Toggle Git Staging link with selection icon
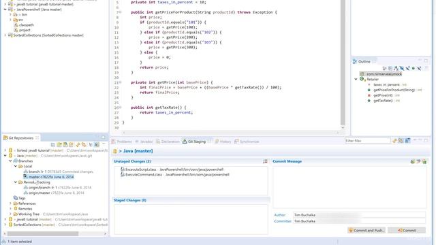The image size is (436, 245). 401,141
